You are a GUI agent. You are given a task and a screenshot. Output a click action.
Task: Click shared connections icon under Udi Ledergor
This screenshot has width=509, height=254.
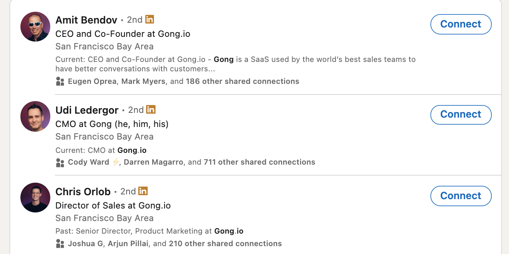point(60,162)
